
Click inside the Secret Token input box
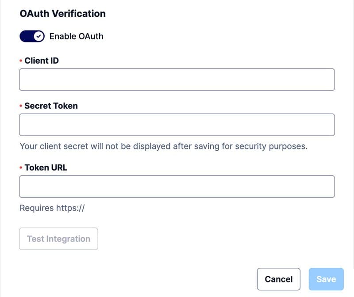[x=177, y=125]
